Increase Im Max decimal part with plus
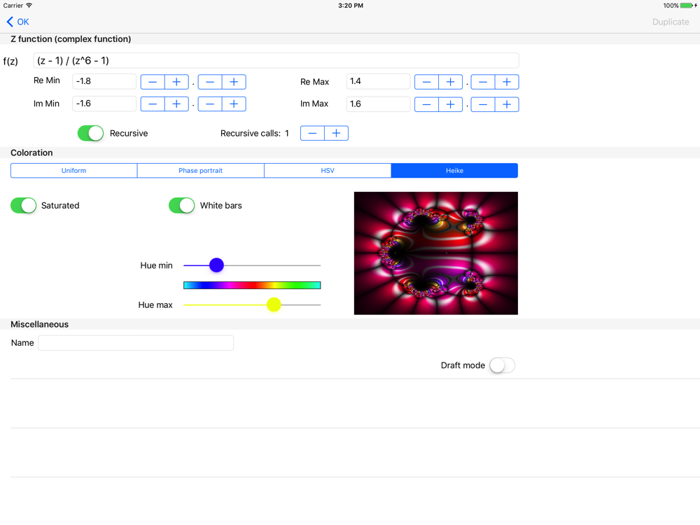Screen dimensions: 700x525 tap(507, 104)
